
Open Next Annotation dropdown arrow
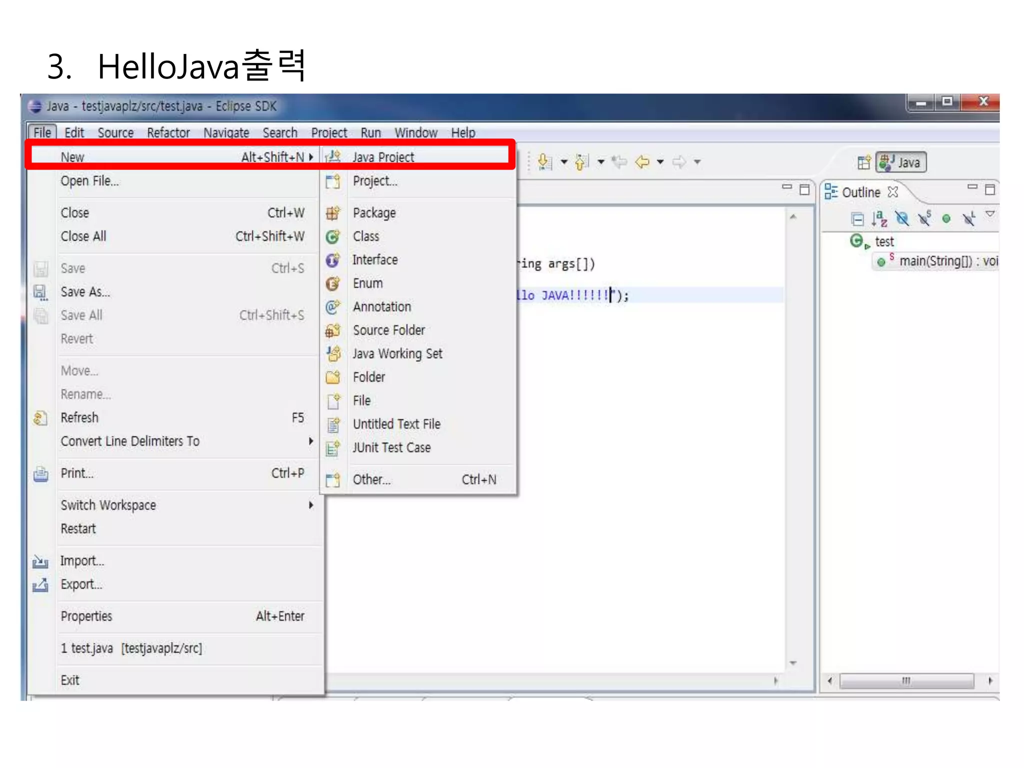click(x=564, y=162)
